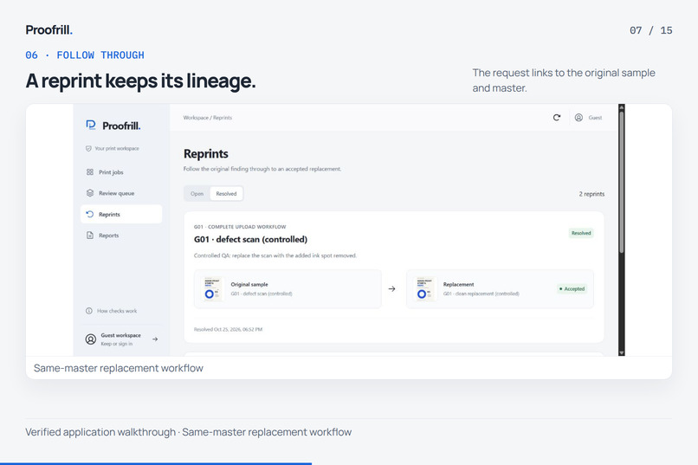This screenshot has width=698, height=465.
Task: Click arrow between original and replacement
Action: click(391, 289)
